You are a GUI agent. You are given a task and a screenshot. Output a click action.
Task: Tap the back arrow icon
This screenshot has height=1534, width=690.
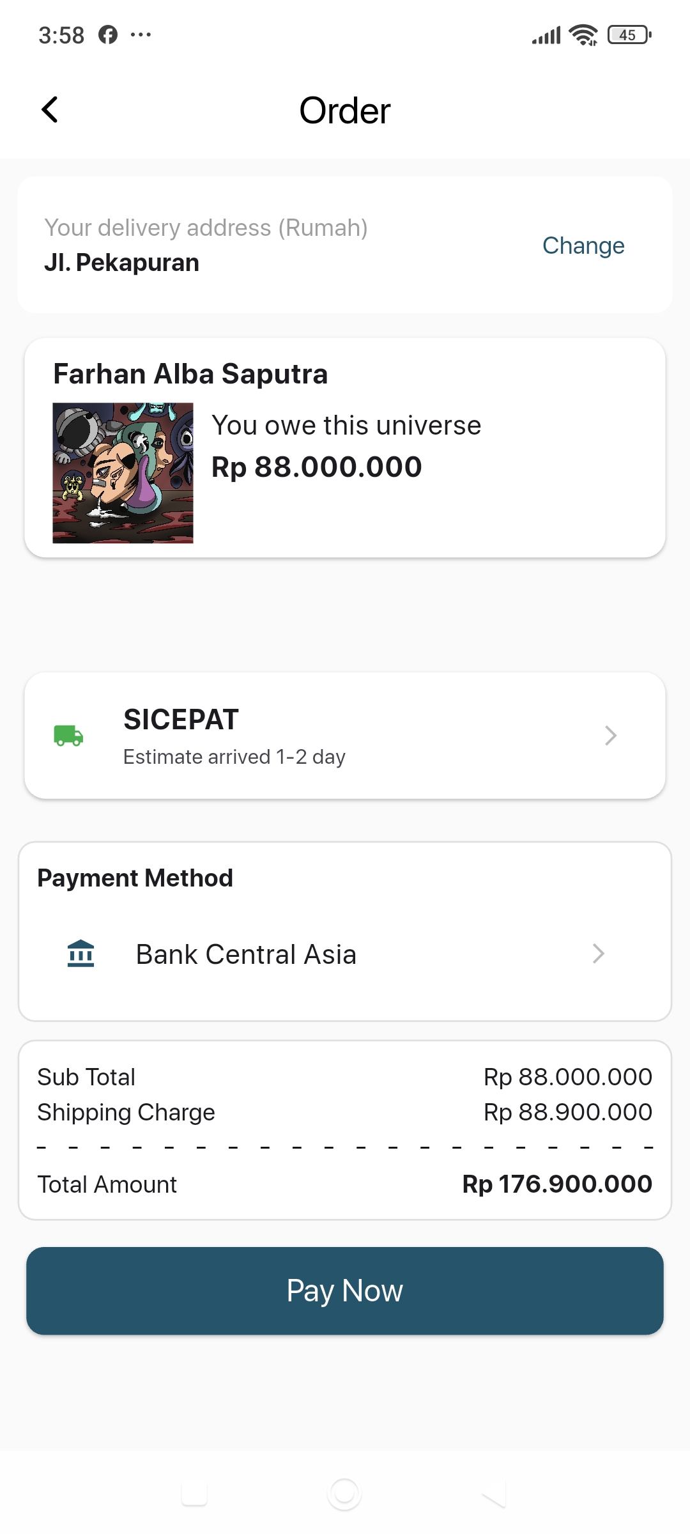50,110
